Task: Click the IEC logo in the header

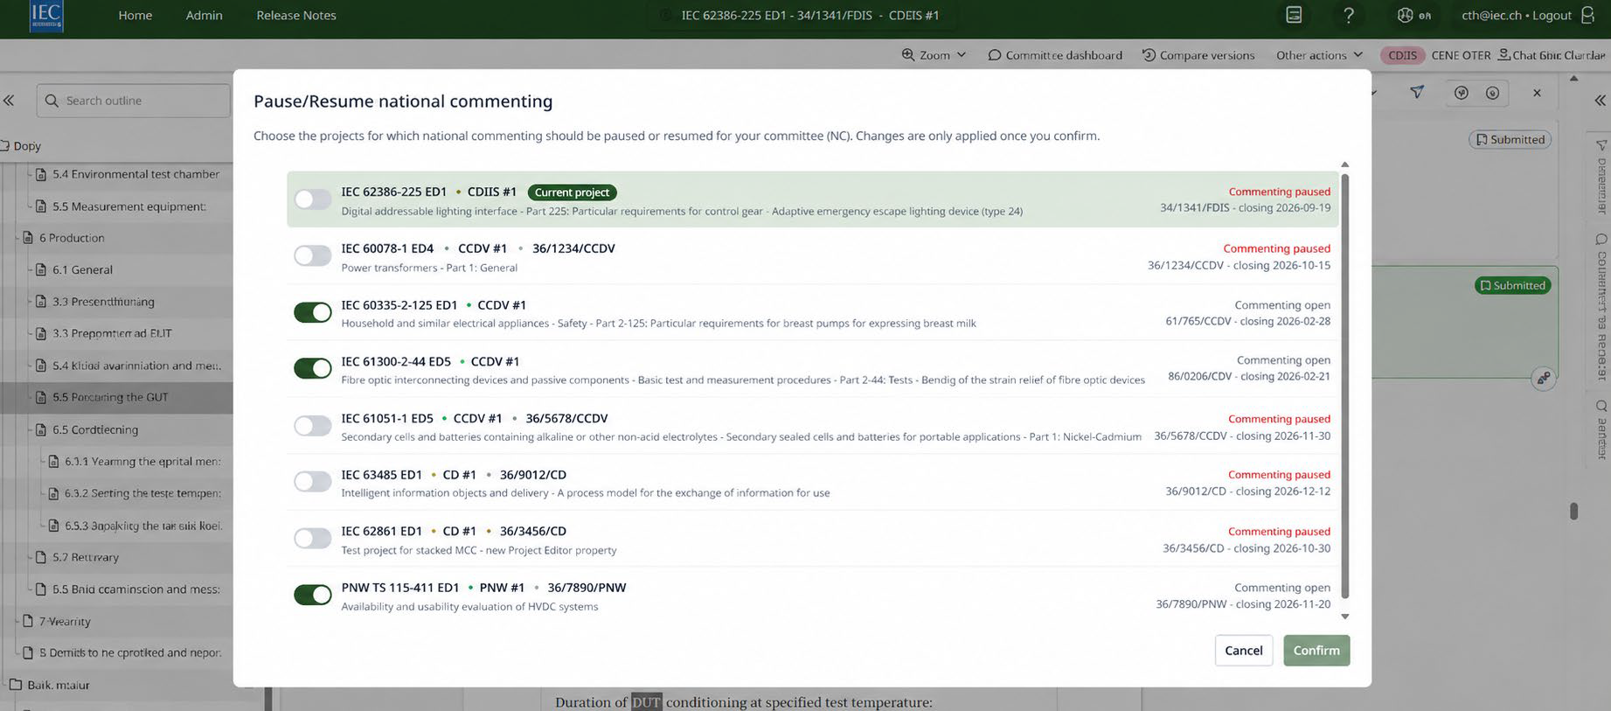Action: (x=45, y=16)
